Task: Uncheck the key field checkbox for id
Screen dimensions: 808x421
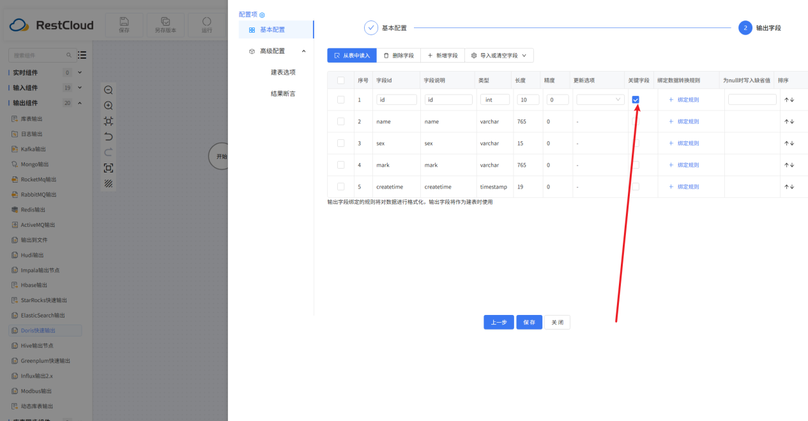Action: click(636, 100)
